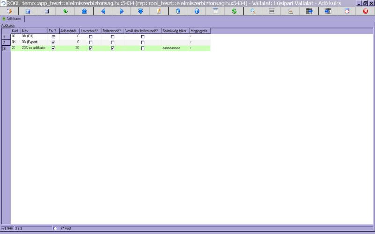Uncheck Levonható? for the 20%-os adókulcs row
Viewport: 375px width, 234px height.
[x=90, y=48]
